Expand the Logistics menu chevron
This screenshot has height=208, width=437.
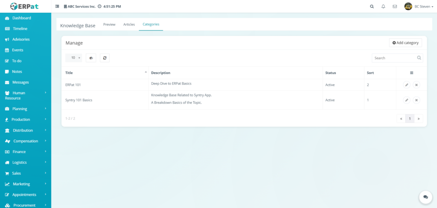point(45,162)
